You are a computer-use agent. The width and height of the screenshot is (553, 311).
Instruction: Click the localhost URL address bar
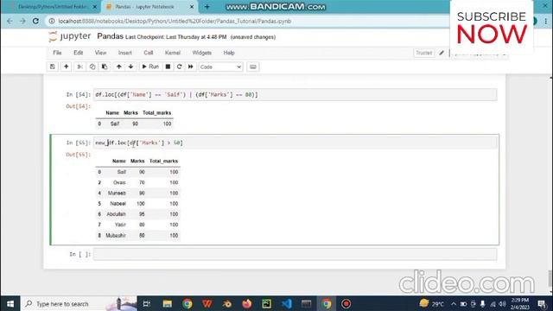pos(175,21)
